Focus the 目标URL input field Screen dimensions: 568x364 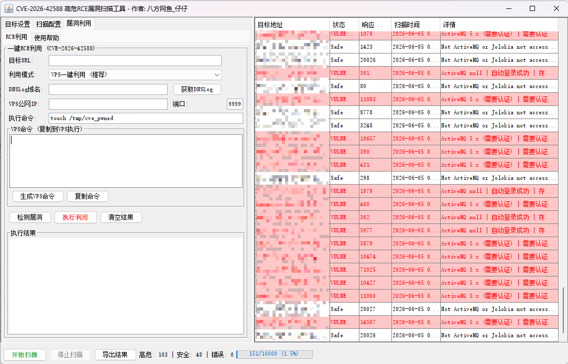[135, 60]
